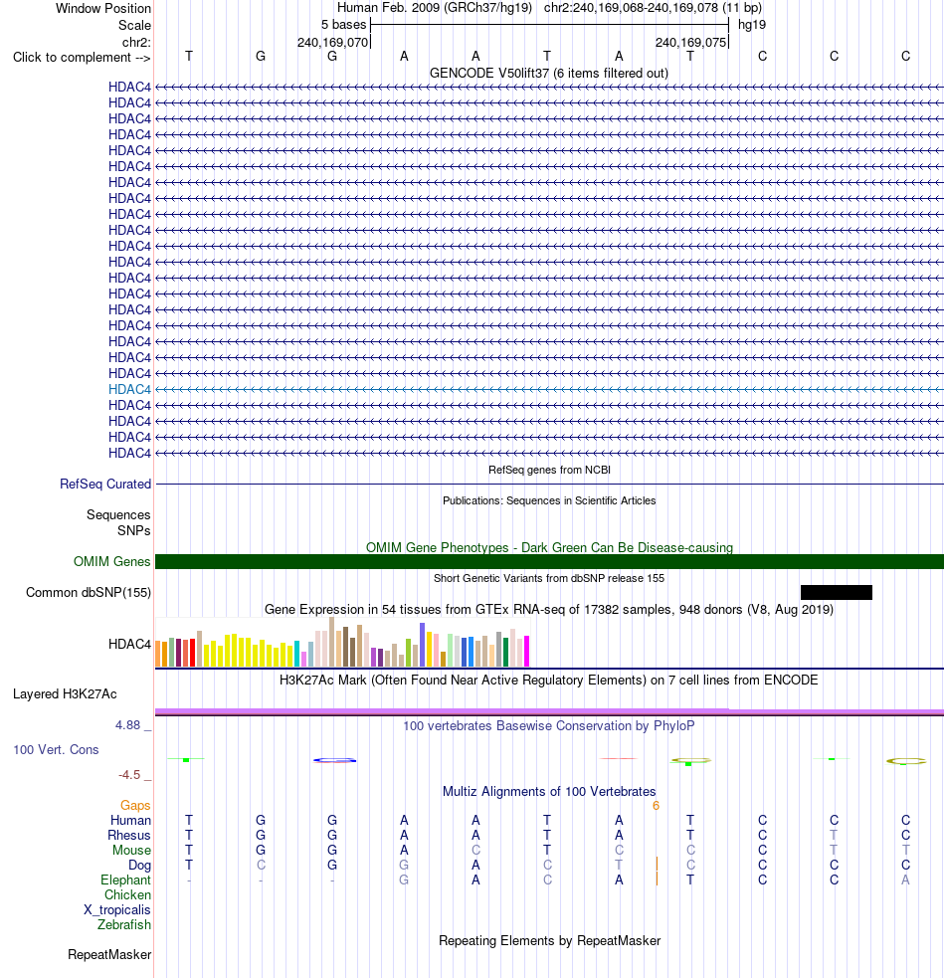The height and width of the screenshot is (978, 945).
Task: Click the 'Human' species label
Action: coord(130,820)
